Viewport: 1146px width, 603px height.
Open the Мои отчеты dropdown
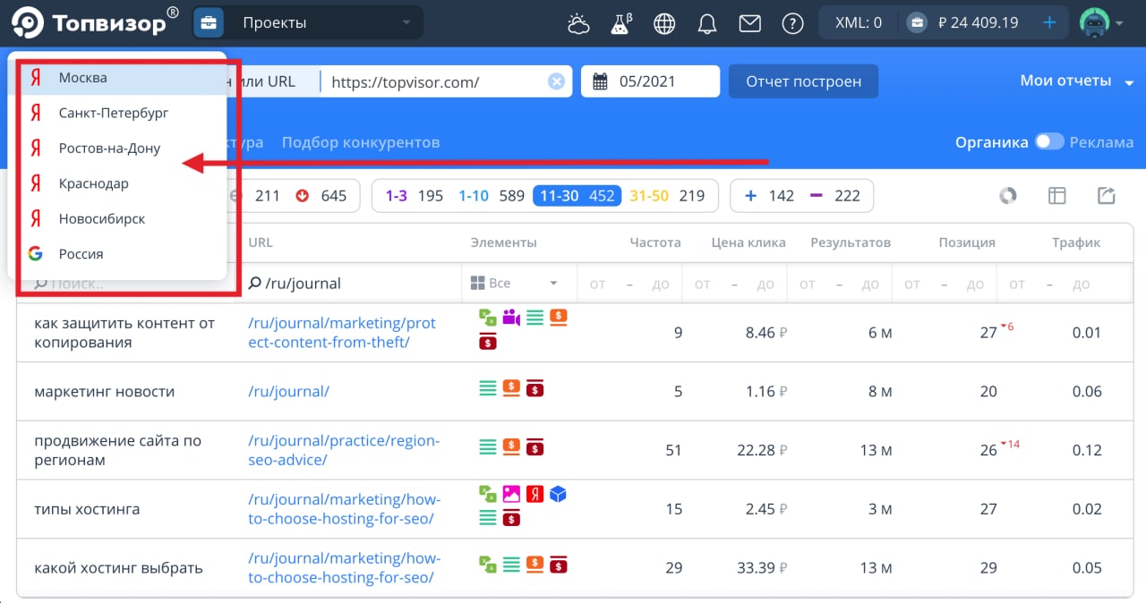click(1077, 81)
